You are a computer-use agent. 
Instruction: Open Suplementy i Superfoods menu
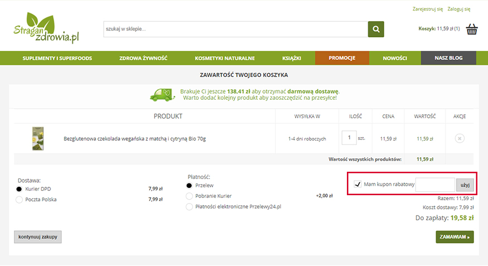(57, 58)
